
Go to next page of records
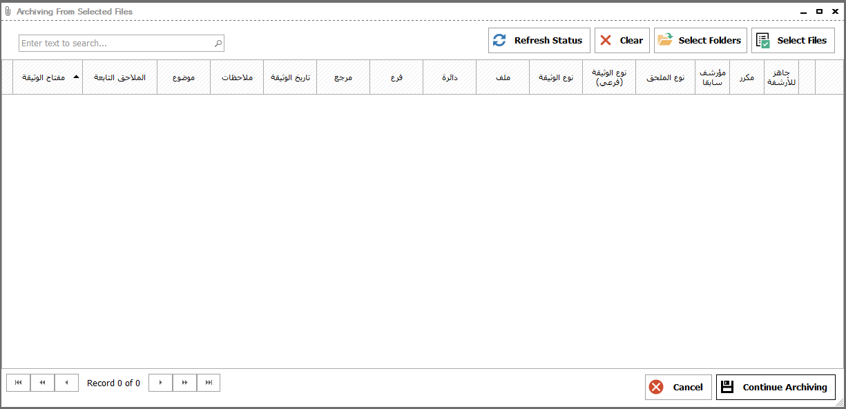point(184,383)
